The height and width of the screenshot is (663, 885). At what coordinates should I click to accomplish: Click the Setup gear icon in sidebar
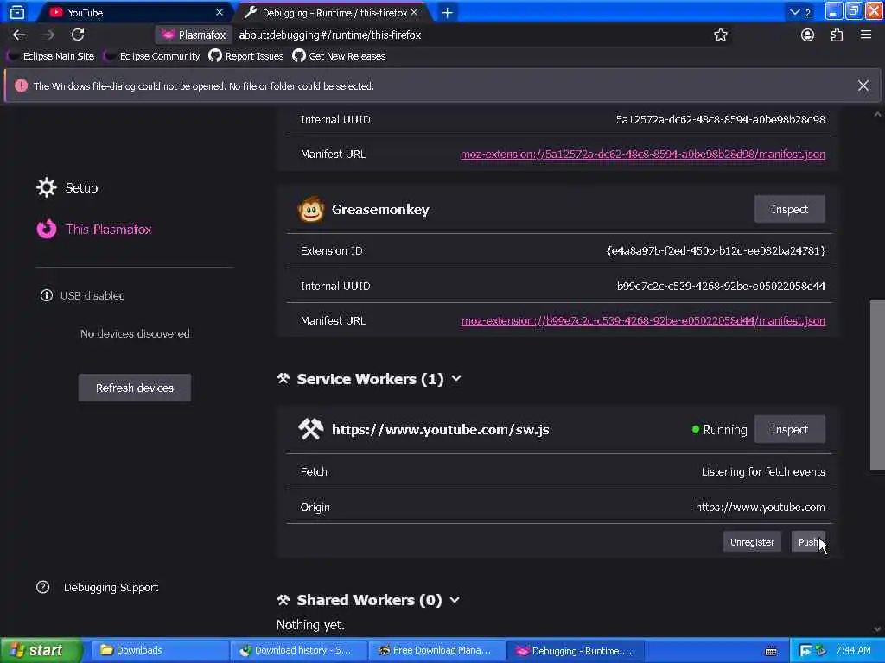(x=47, y=187)
